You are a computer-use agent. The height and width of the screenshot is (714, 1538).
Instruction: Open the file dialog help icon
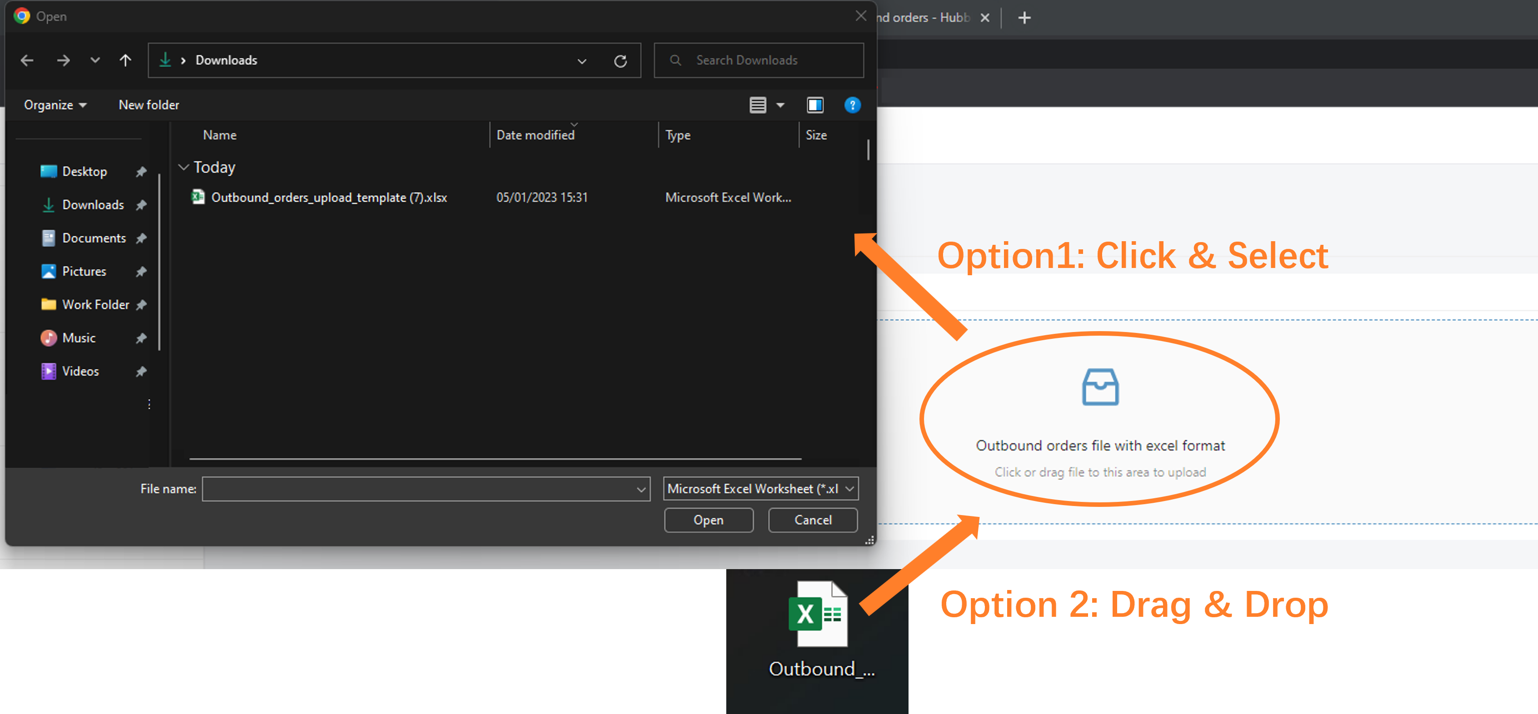(852, 105)
